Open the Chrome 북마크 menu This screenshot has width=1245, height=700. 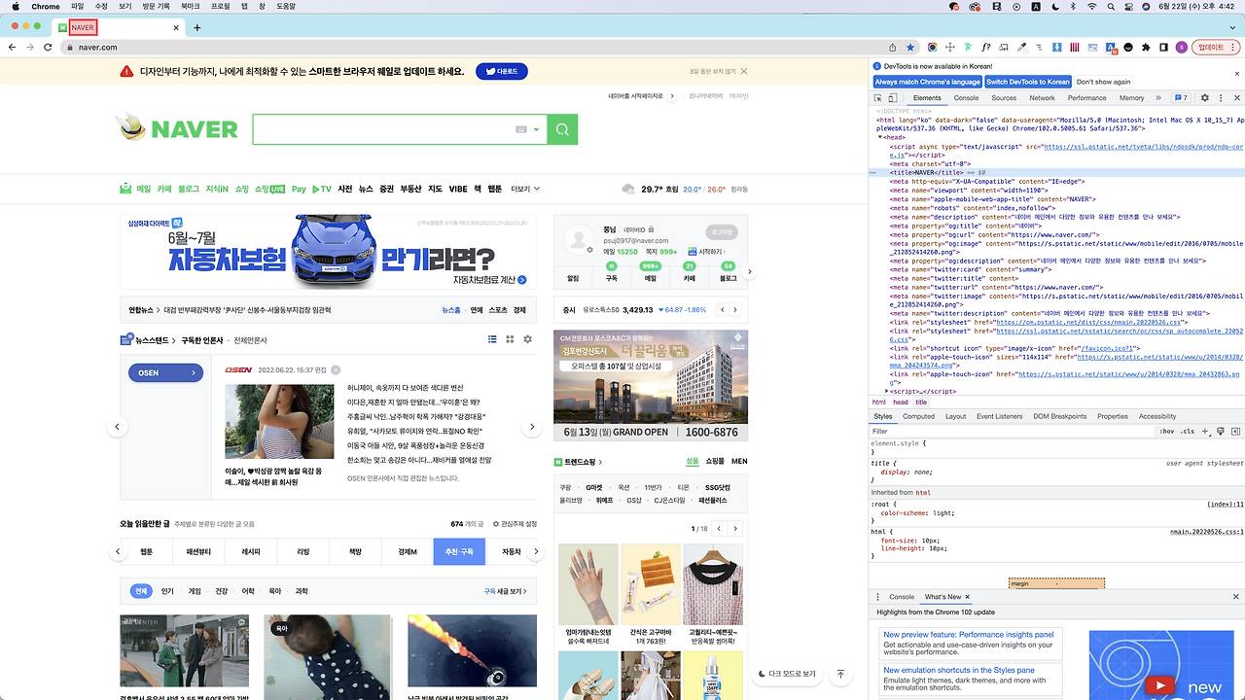(190, 7)
